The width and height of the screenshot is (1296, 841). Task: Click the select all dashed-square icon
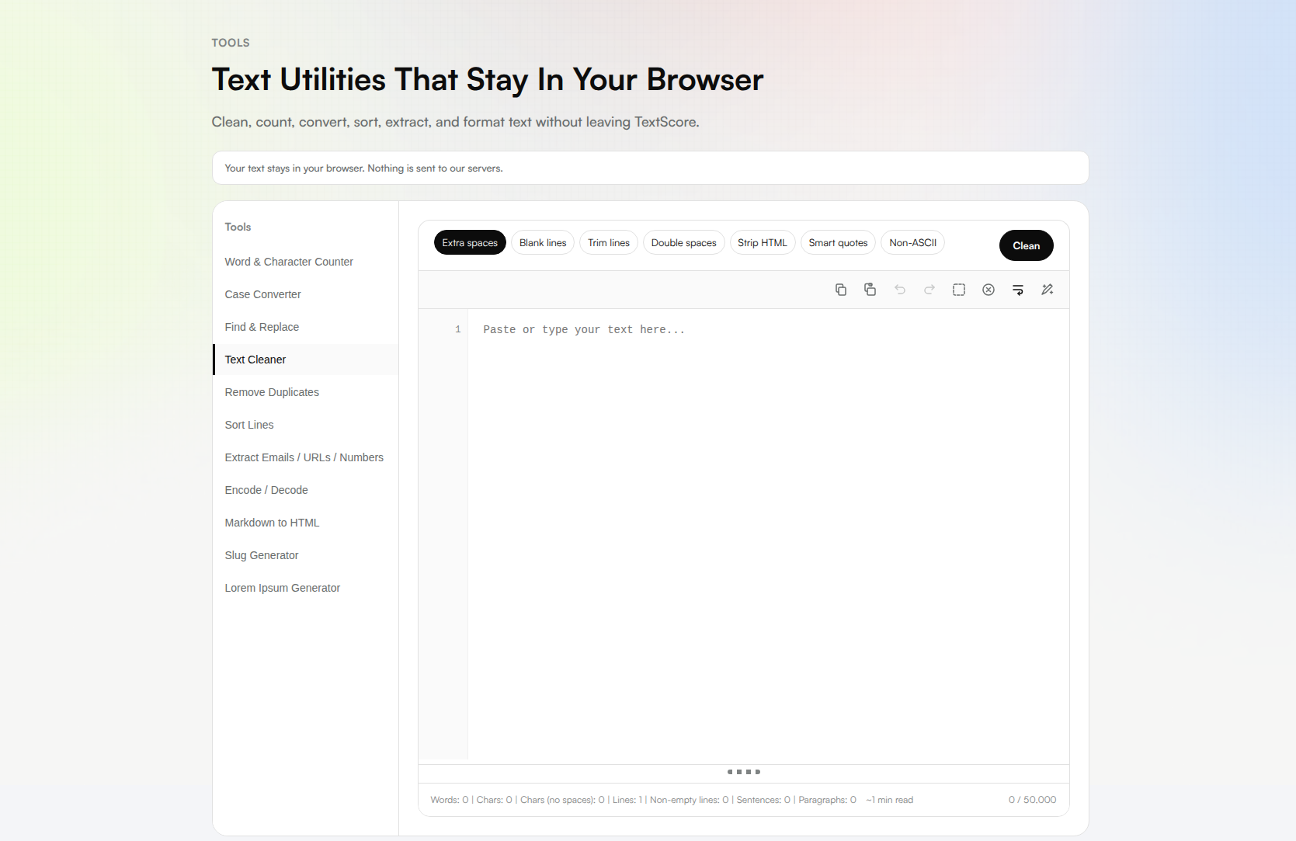tap(958, 290)
